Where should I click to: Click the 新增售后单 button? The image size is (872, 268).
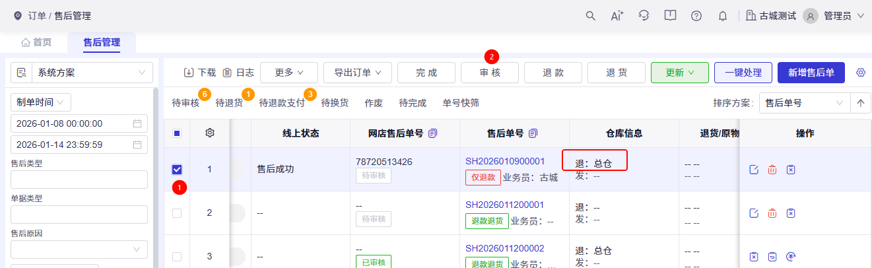click(x=811, y=73)
